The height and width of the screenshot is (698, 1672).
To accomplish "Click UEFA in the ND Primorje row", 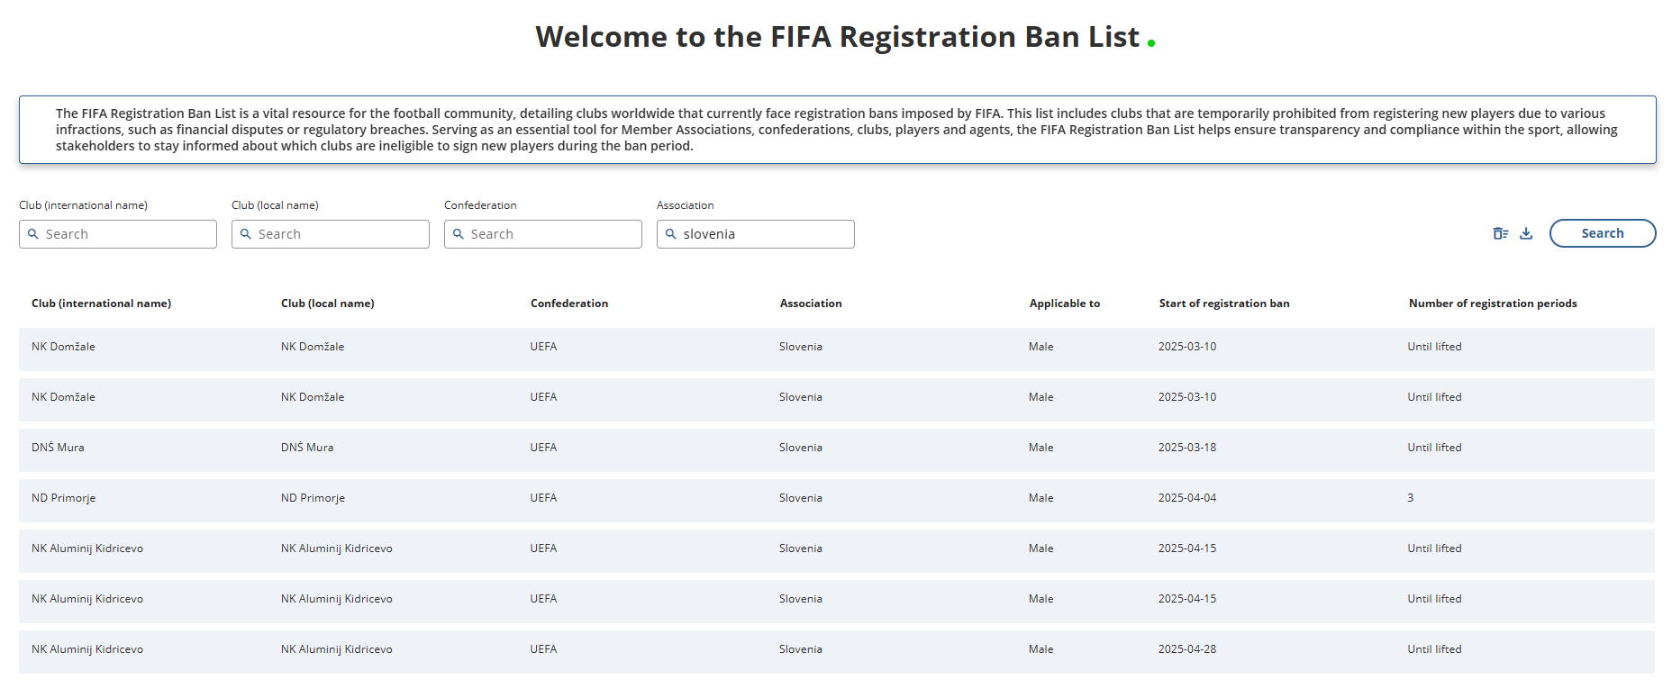I will 543,498.
